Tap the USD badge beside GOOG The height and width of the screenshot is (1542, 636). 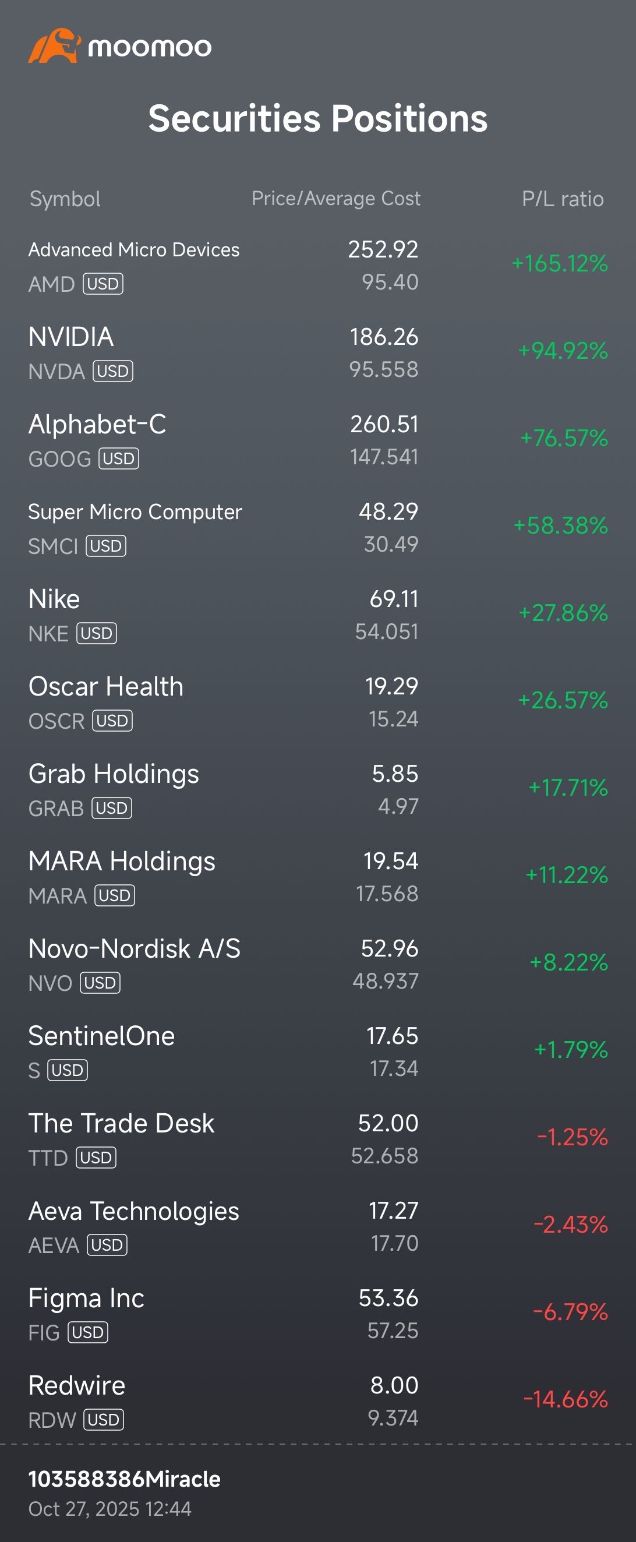[x=118, y=458]
